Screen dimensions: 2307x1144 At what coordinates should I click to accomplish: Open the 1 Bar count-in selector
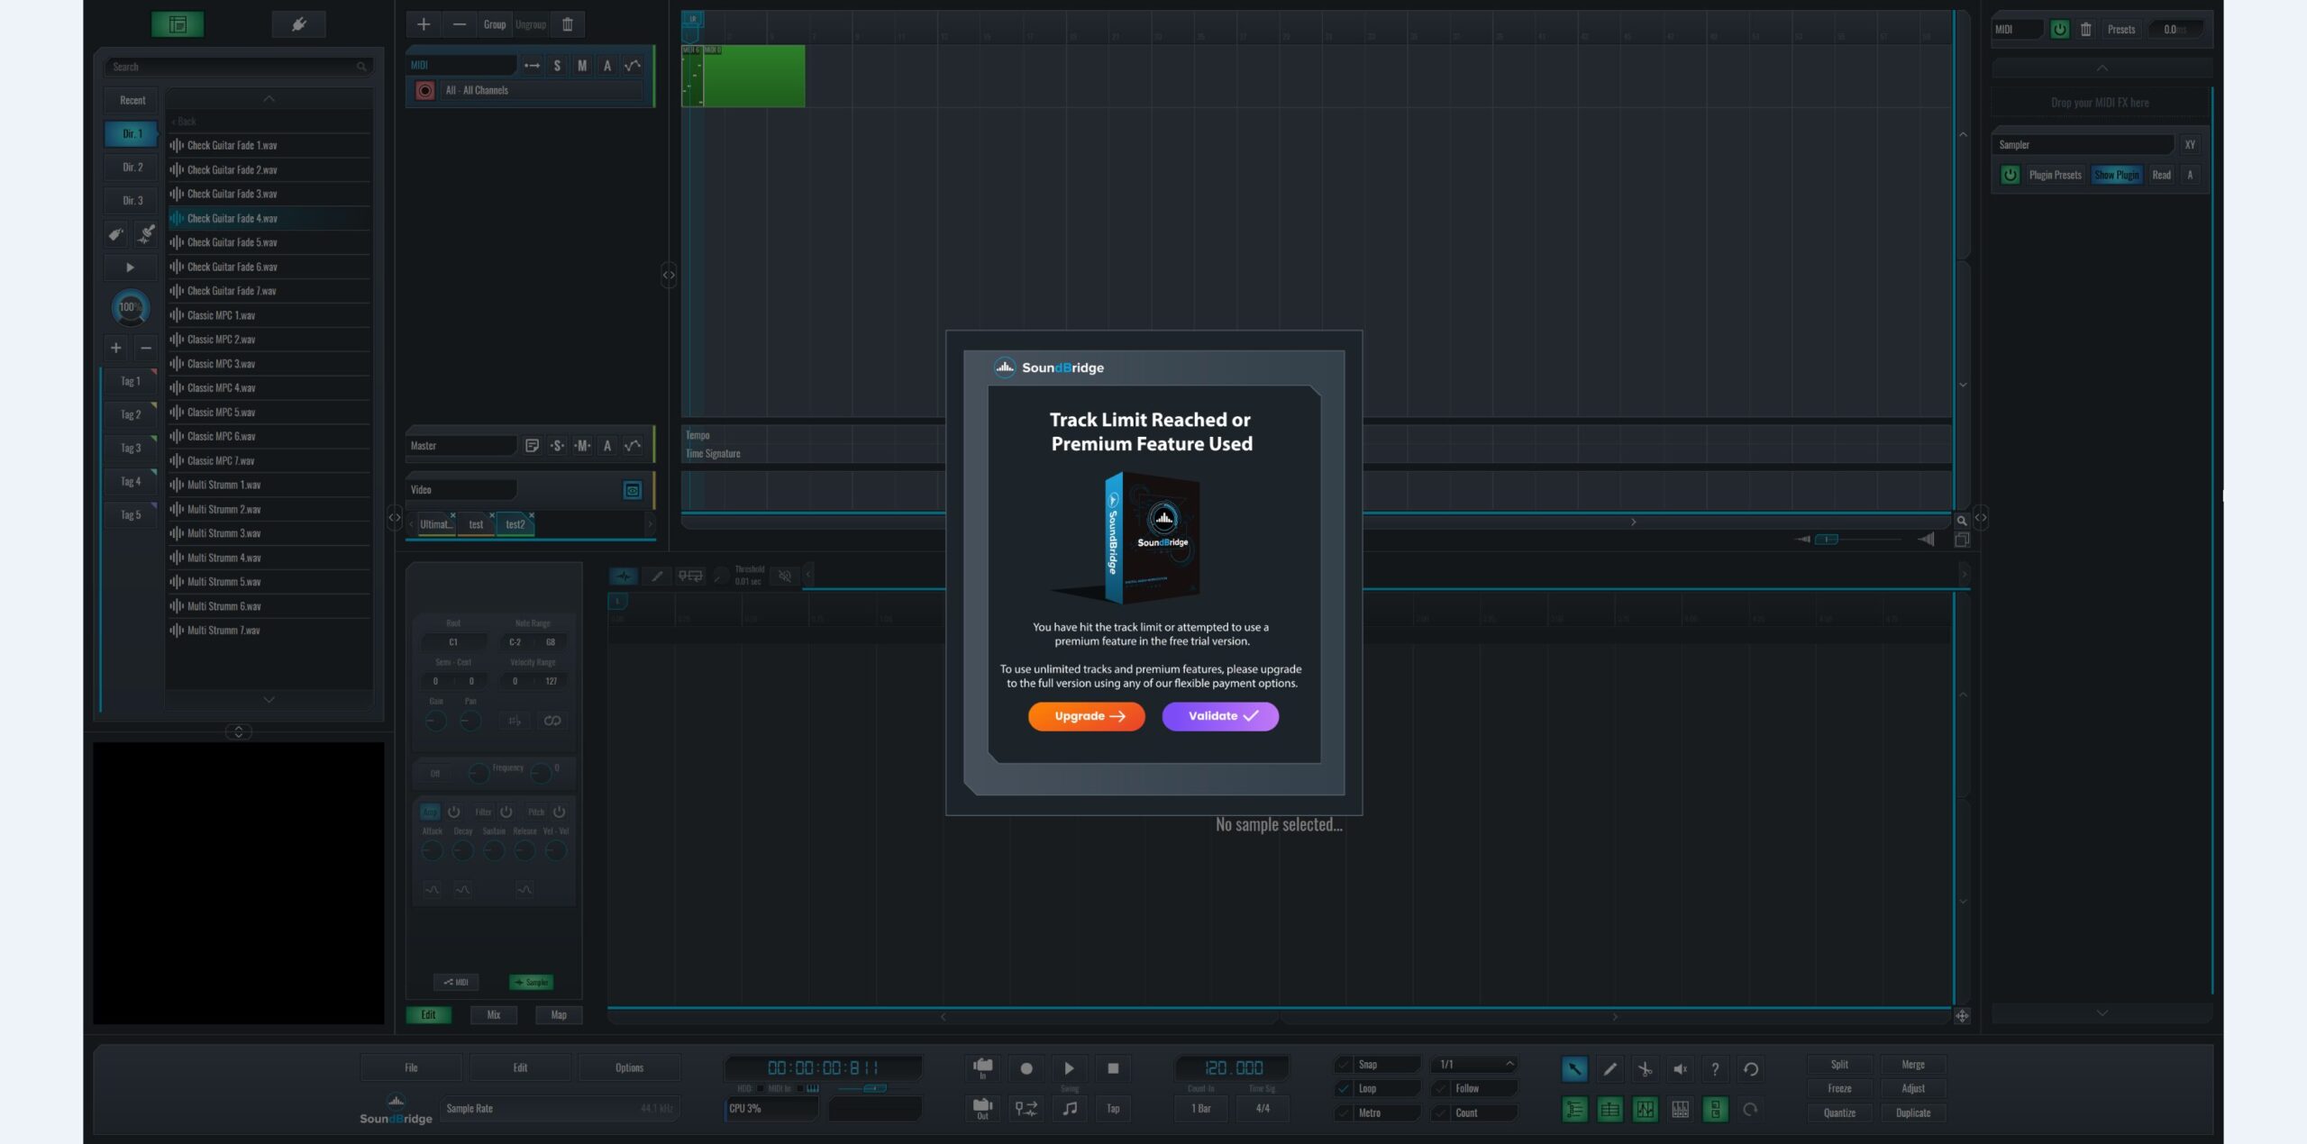1201,1108
